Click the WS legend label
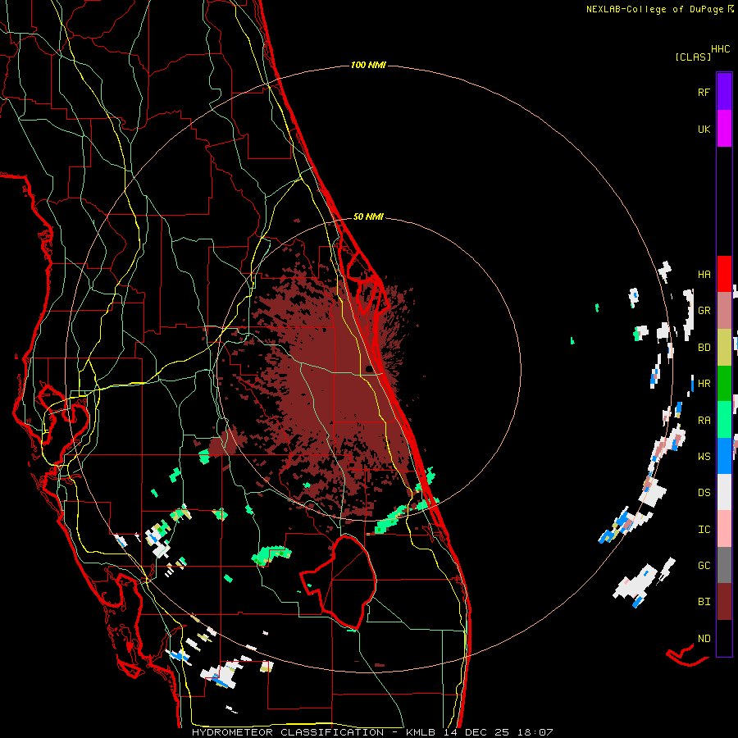The width and height of the screenshot is (738, 738). tap(704, 456)
